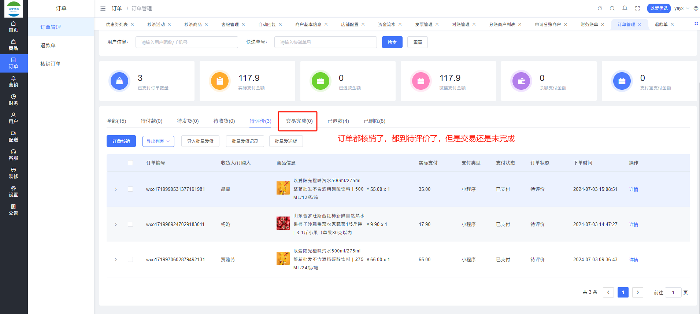Open 营销 section in sidebar

tap(14, 82)
